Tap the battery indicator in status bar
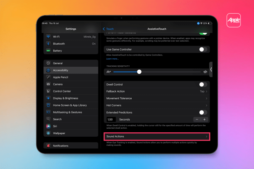Viewport: 254px width, 169px height. tap(210, 23)
